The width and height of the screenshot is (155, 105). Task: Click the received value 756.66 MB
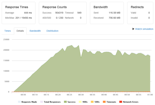[x=114, y=18]
